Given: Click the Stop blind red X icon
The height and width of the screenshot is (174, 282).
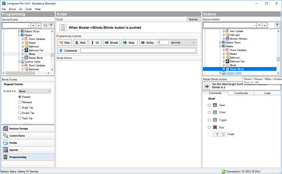Looking at the screenshot, I should [215, 127].
